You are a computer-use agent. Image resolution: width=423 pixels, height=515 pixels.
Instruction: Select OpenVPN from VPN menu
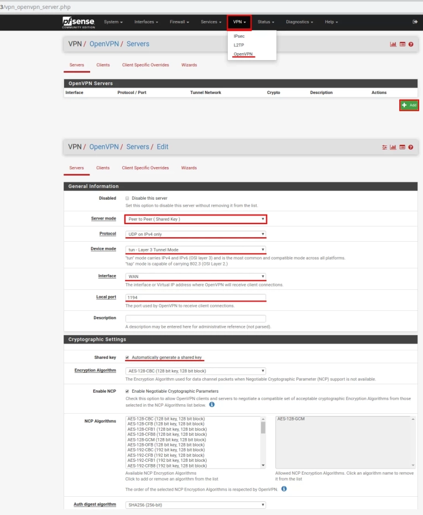243,54
